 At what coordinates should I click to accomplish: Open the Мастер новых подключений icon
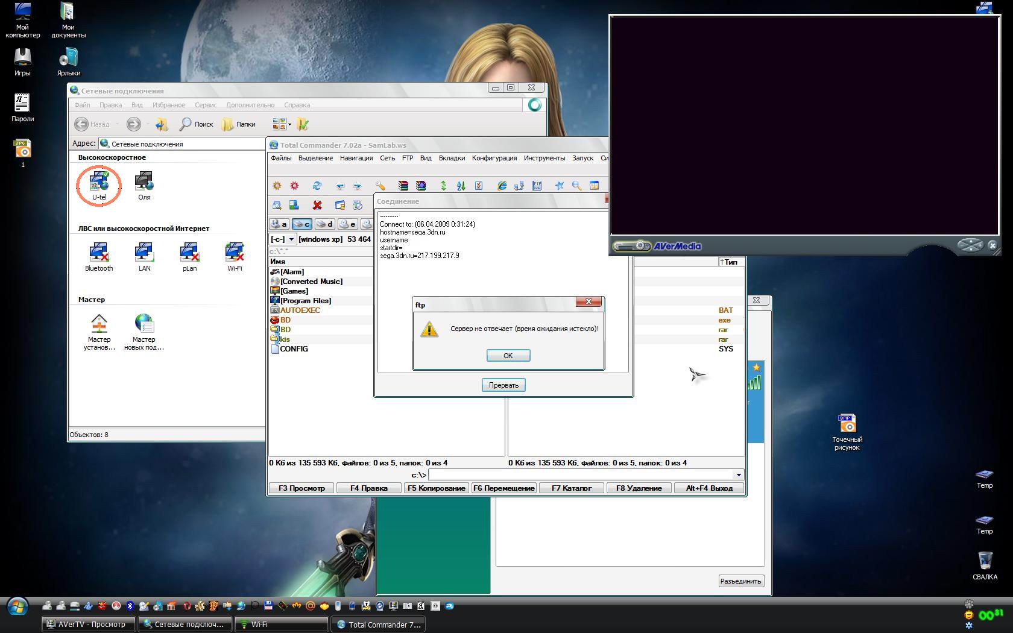pos(144,332)
